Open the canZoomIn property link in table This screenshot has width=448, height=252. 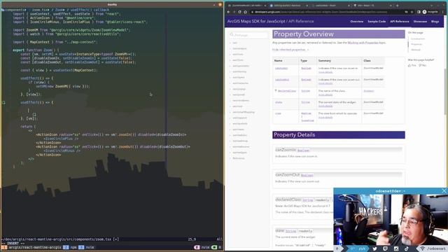(281, 69)
